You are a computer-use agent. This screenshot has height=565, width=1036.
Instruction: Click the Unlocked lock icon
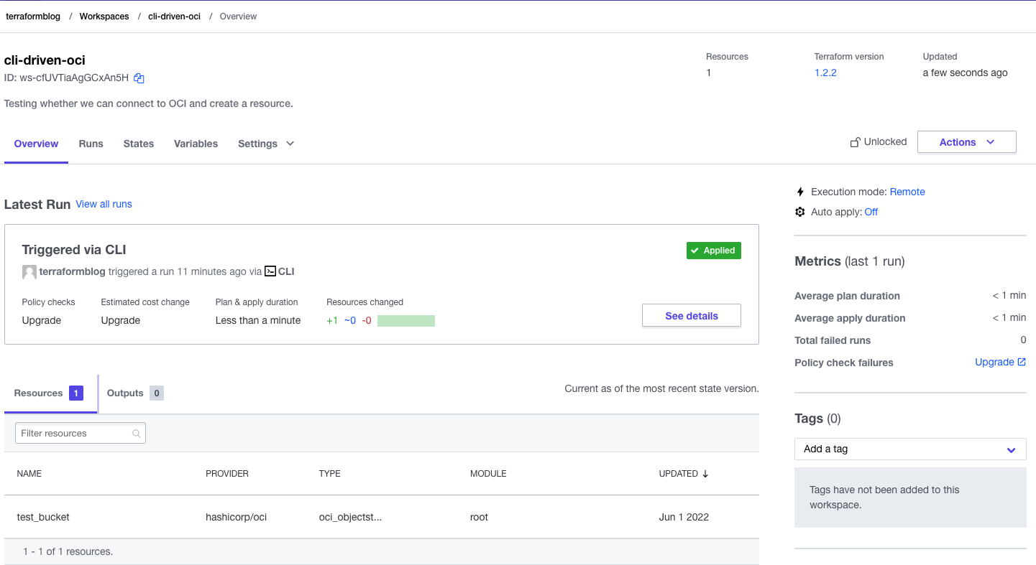(x=855, y=141)
